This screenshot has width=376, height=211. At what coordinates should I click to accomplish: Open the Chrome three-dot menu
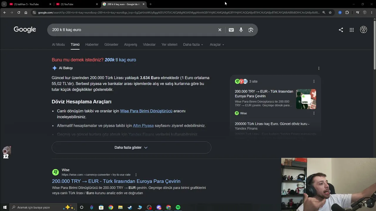tap(372, 13)
